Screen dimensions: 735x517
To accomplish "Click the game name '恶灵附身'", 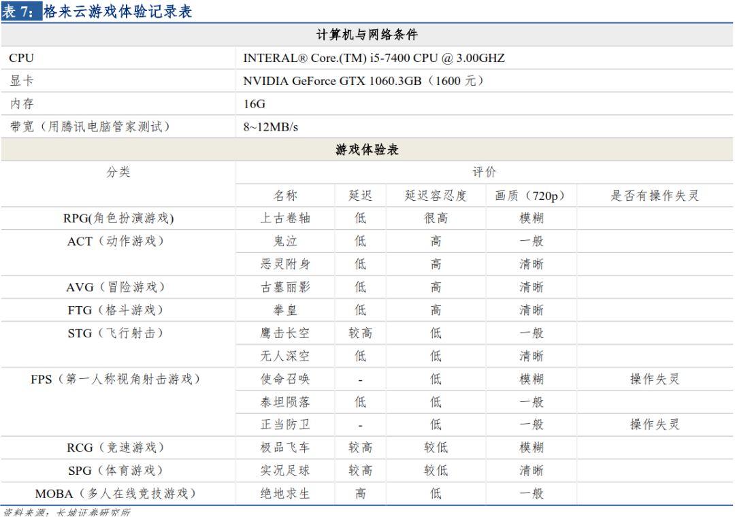I will pos(285,264).
